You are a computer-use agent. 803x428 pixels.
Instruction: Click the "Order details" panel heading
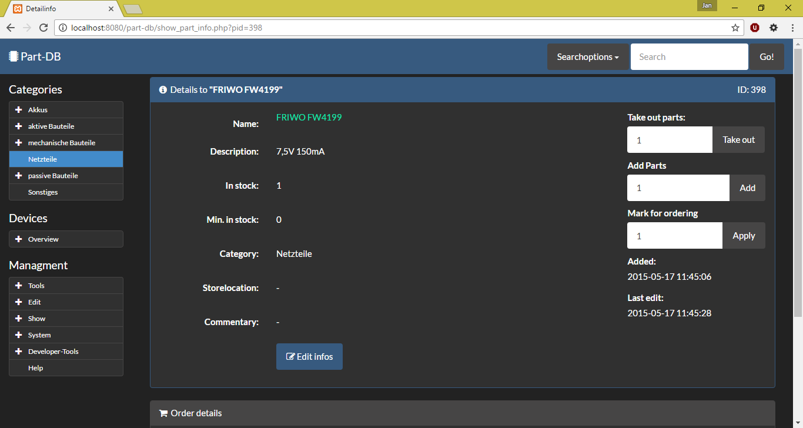(x=196, y=413)
